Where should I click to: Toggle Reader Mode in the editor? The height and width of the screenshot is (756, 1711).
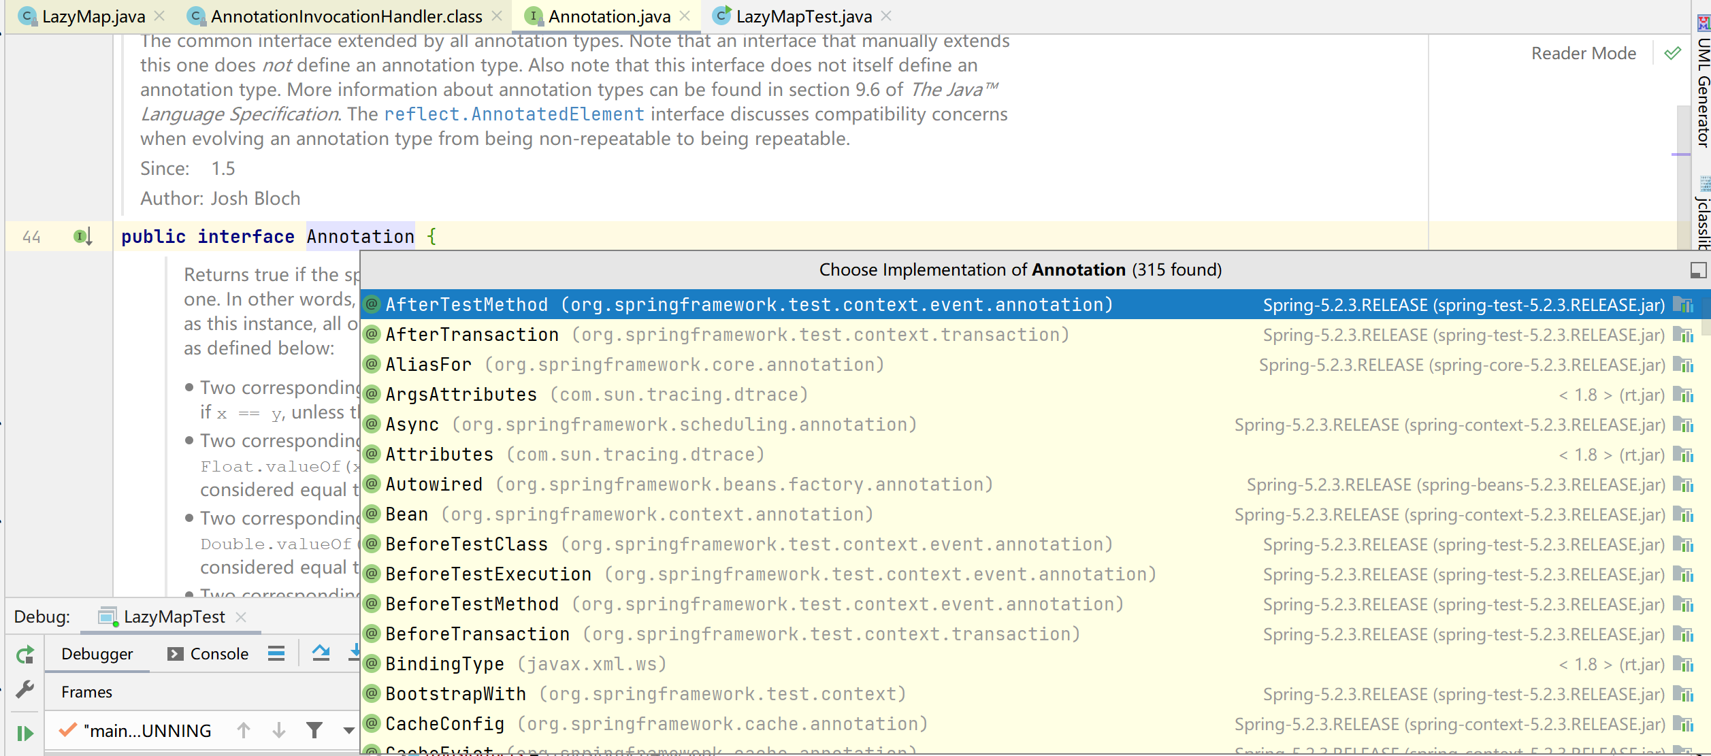tap(1583, 53)
